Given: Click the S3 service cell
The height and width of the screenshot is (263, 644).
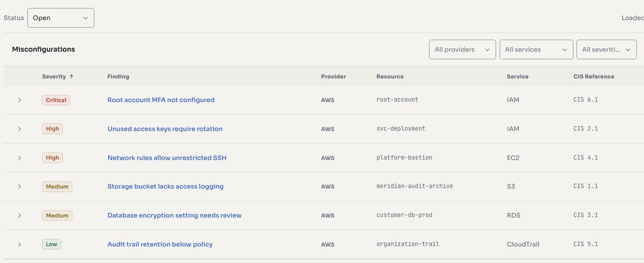Looking at the screenshot, I should (x=511, y=186).
